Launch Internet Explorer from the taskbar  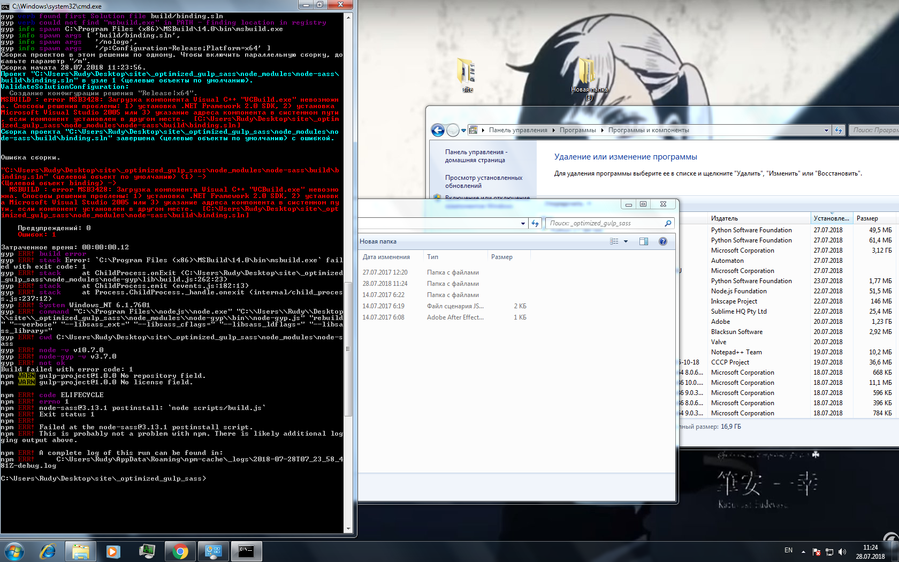48,551
